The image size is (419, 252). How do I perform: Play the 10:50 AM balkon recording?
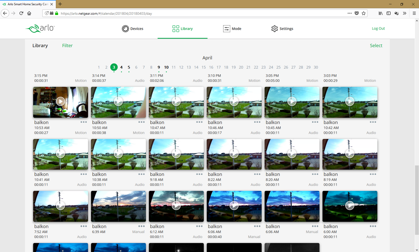tap(118, 101)
